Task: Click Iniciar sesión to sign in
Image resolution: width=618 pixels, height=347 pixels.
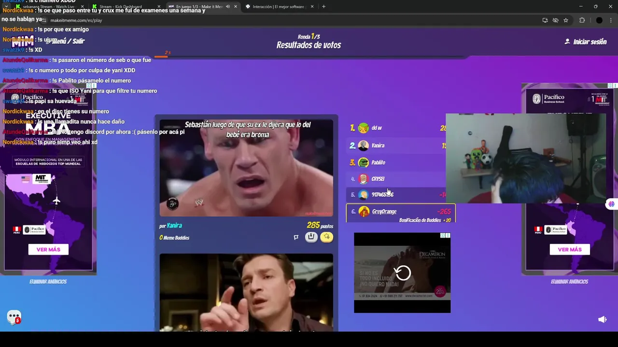Action: click(x=585, y=42)
